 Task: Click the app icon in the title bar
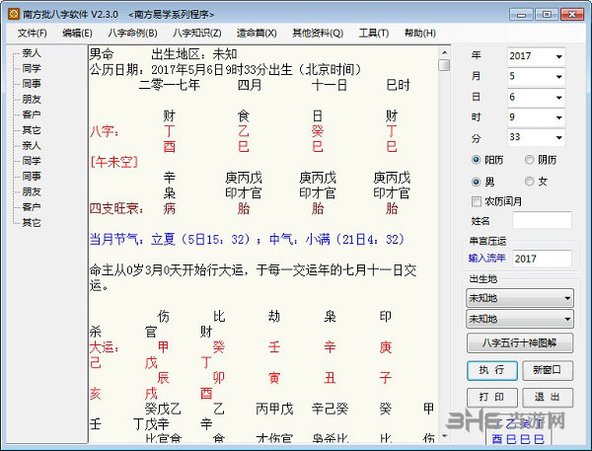pos(14,15)
